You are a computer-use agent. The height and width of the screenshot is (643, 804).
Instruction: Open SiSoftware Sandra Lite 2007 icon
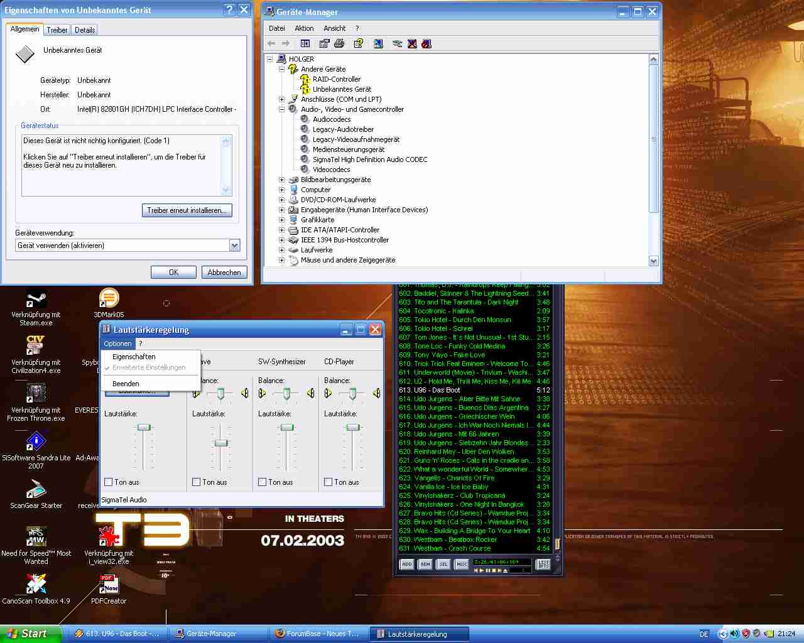(36, 450)
